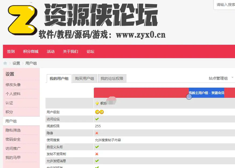
Task: Click the 用户组 breadcrumb link
Action: pos(31,63)
